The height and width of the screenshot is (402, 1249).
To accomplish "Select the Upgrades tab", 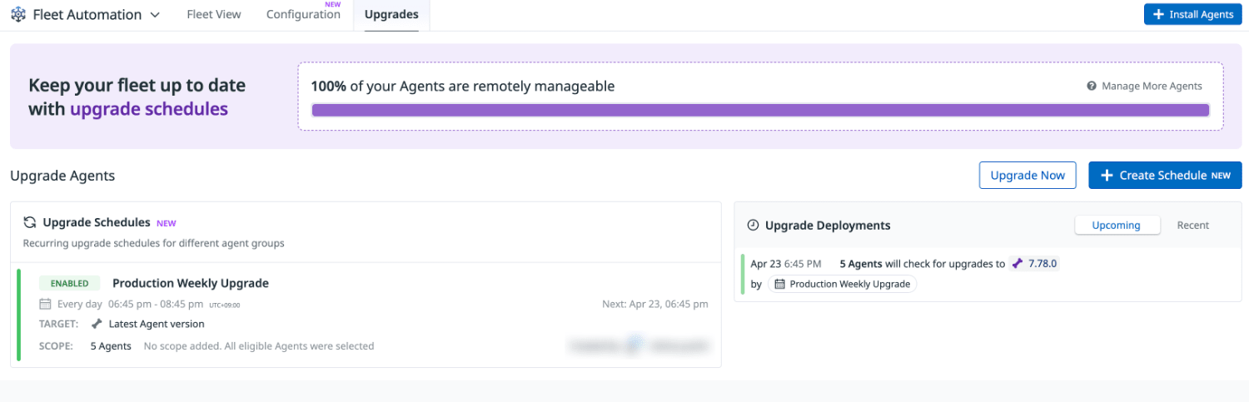I will [391, 14].
